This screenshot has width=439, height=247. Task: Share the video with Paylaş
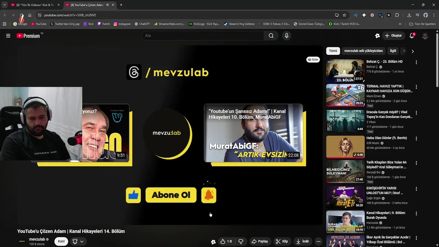[260, 242]
